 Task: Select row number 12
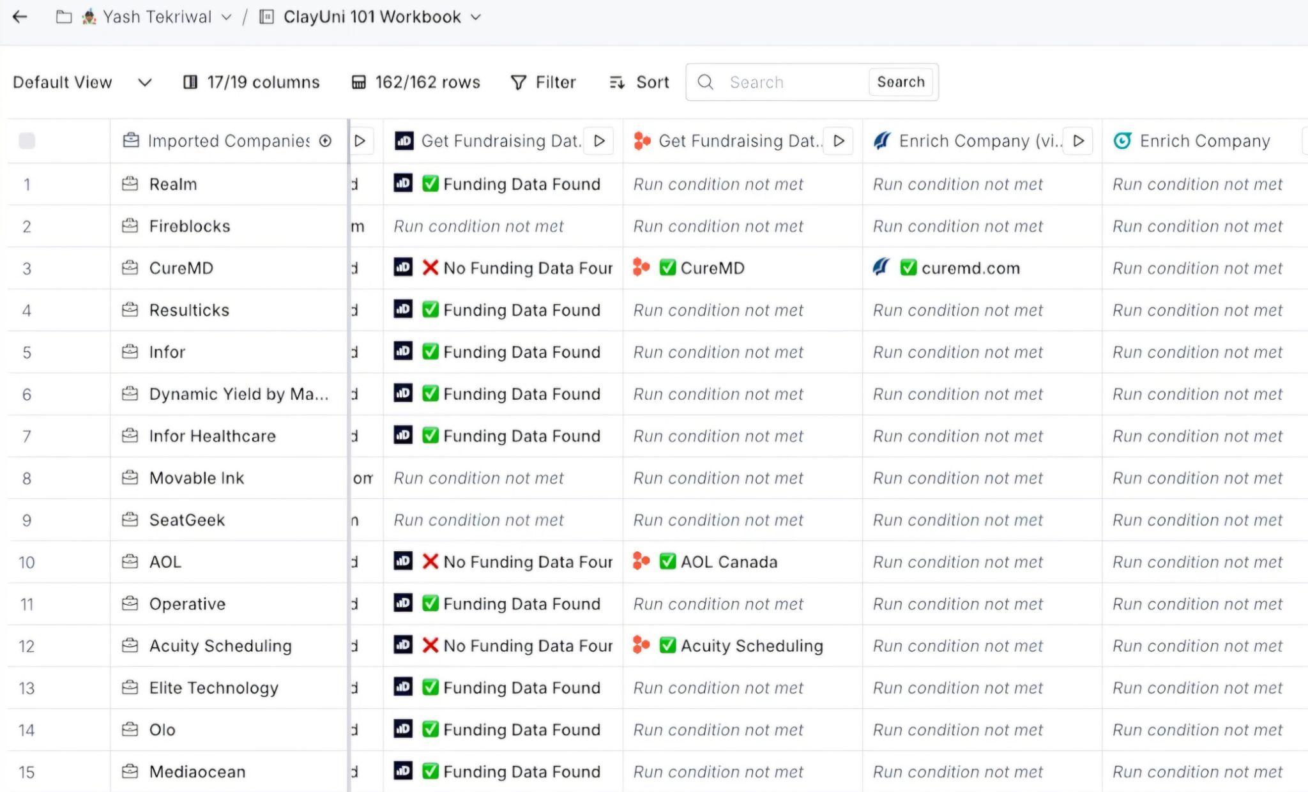[27, 646]
